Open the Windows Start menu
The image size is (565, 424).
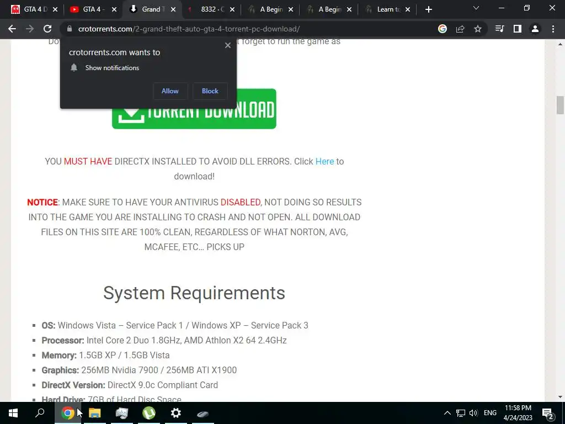coord(13,413)
